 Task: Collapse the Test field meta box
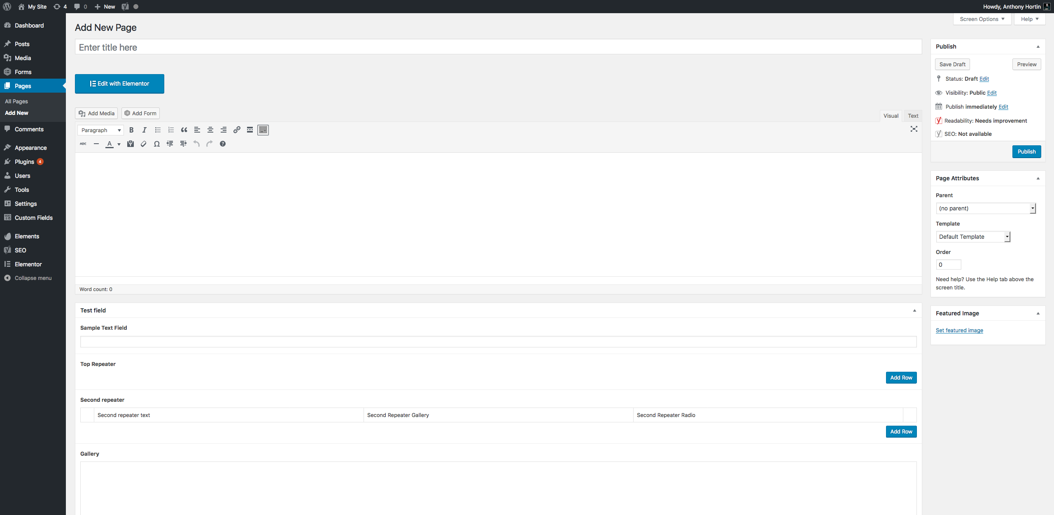pyautogui.click(x=914, y=310)
